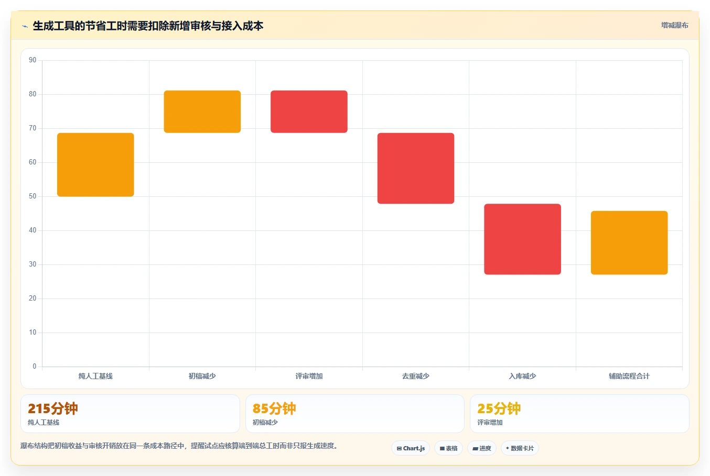
Task: Click the 增减瀑布 tag in header
Action: click(674, 25)
